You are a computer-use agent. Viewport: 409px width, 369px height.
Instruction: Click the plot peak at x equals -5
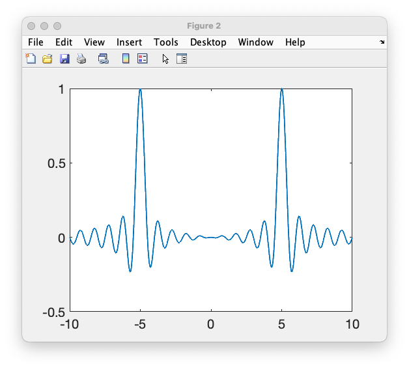pyautogui.click(x=140, y=90)
